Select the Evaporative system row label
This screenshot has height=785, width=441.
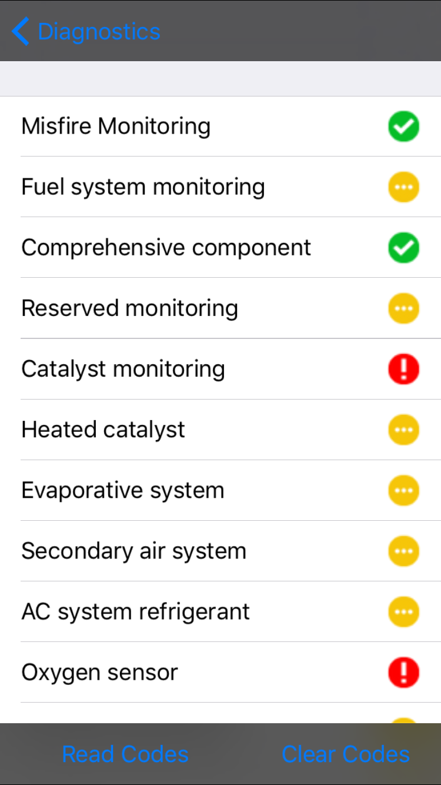[x=122, y=490]
